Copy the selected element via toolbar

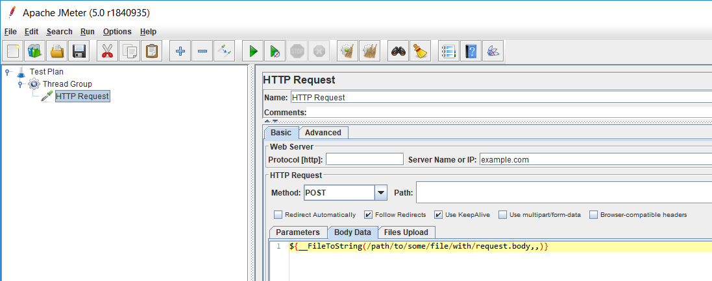tap(129, 51)
